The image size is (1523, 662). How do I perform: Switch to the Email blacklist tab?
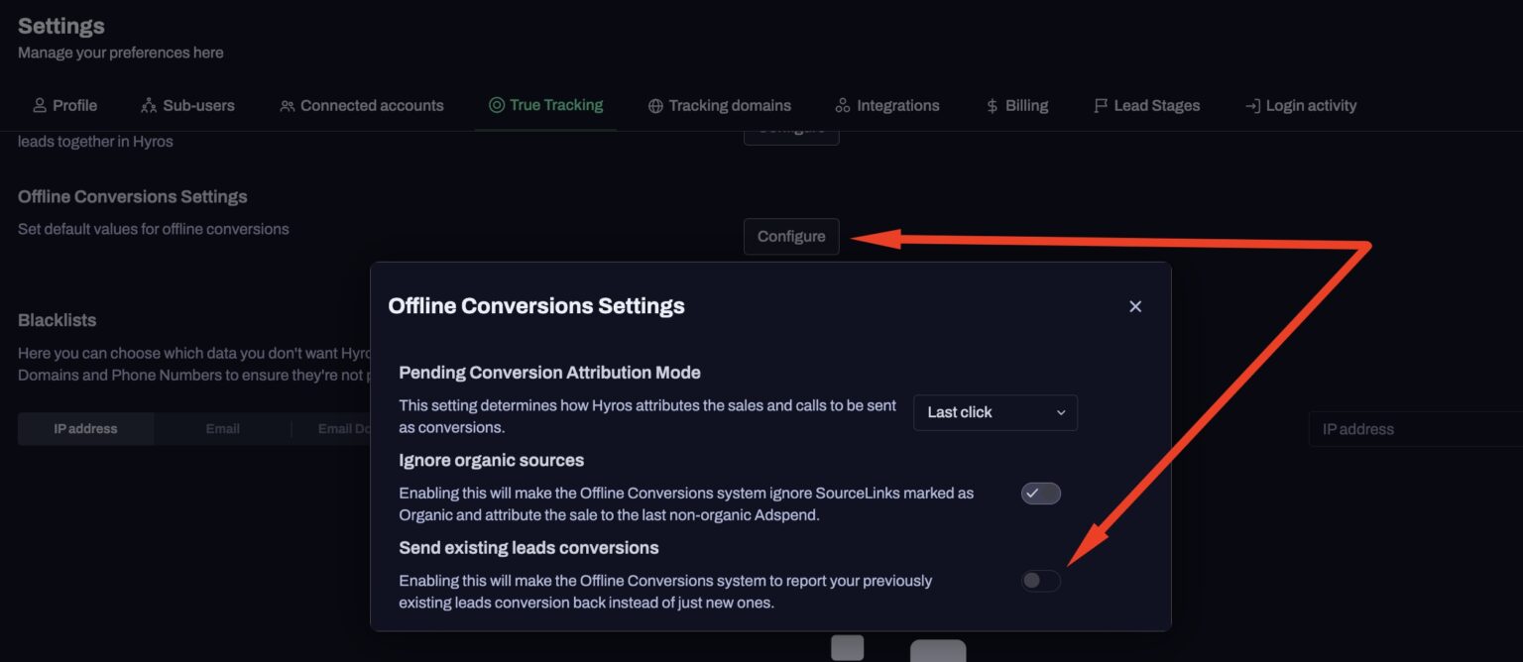point(222,428)
